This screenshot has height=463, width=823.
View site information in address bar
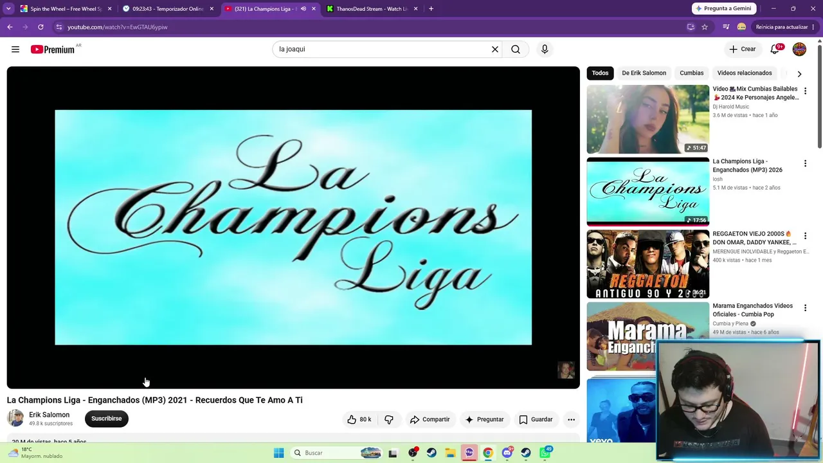point(59,27)
